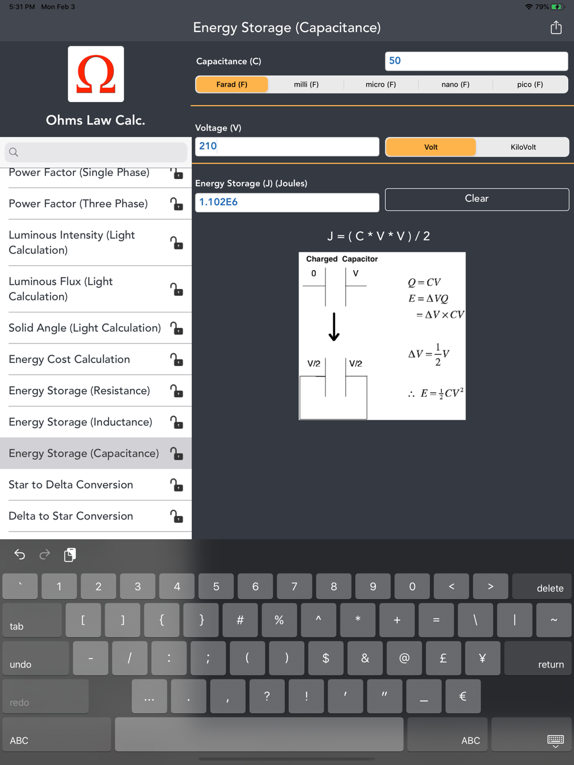Tap the dollar sign key

tap(326, 658)
